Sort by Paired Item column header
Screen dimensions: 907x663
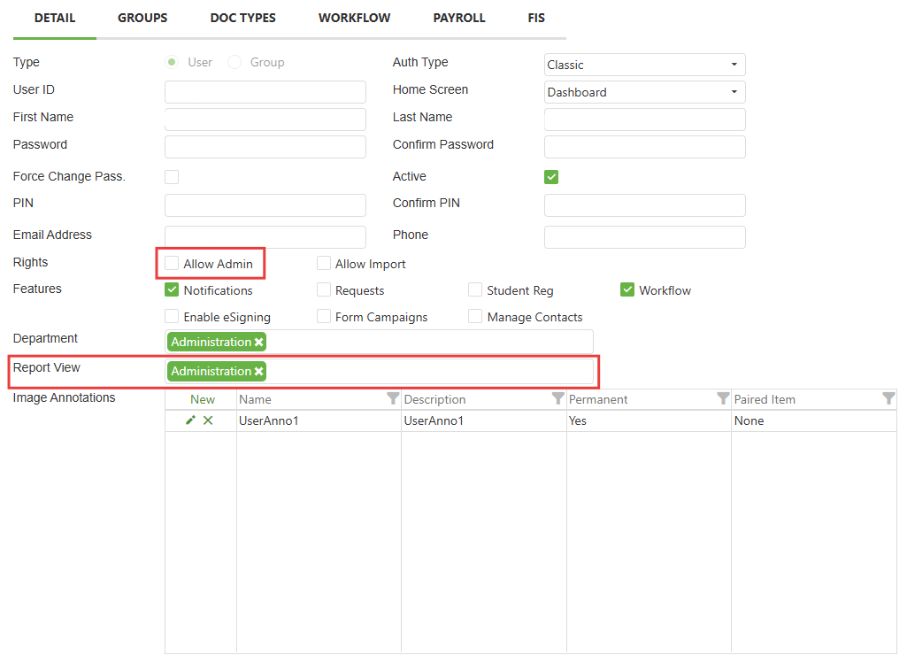coord(765,399)
